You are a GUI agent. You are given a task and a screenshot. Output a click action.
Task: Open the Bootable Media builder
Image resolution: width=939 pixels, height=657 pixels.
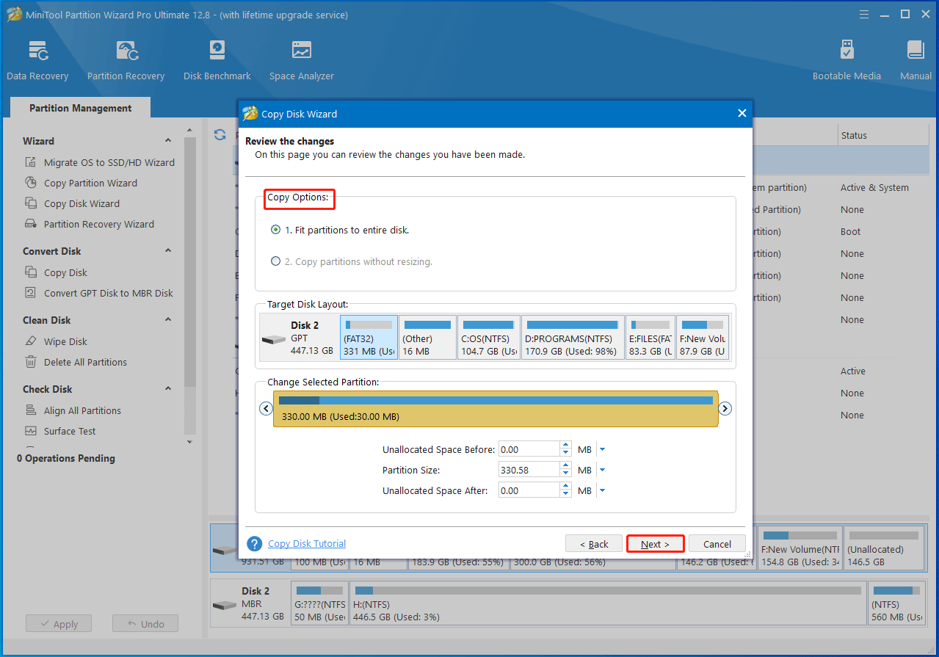pyautogui.click(x=846, y=60)
